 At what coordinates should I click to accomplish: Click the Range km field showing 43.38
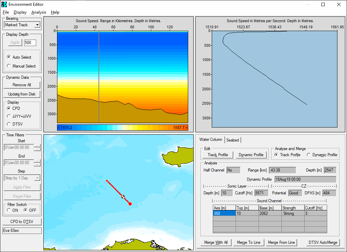click(x=282, y=170)
